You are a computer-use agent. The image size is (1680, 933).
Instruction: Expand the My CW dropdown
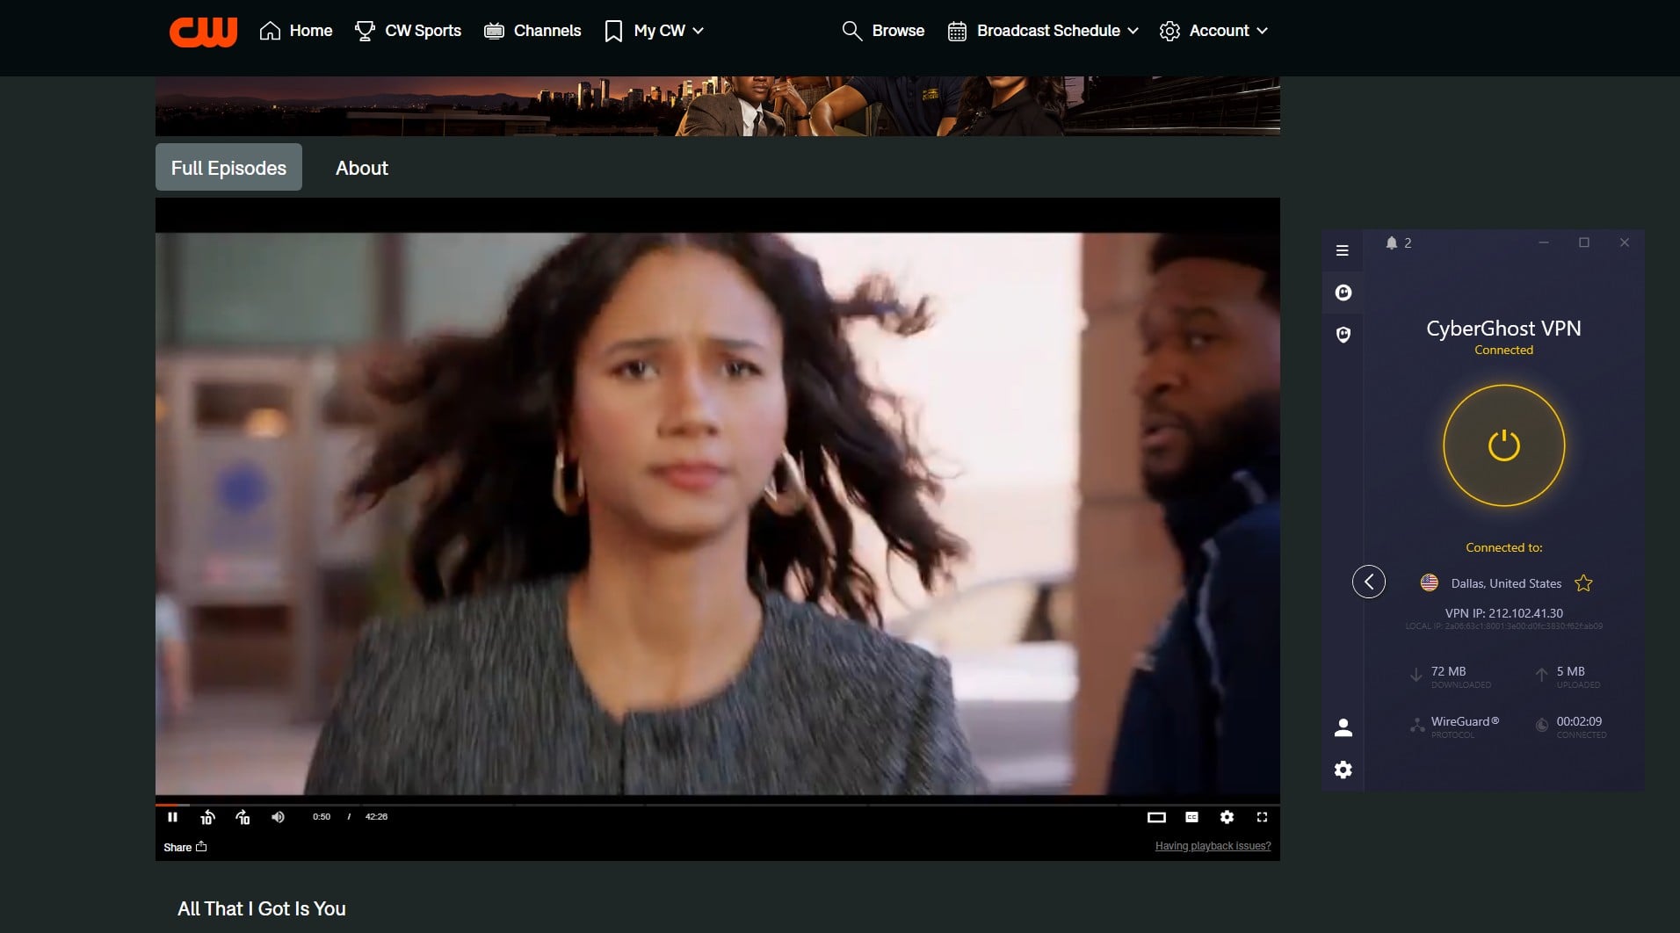point(655,31)
